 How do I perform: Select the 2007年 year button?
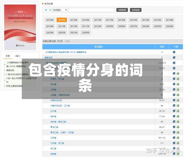click(x=134, y=26)
